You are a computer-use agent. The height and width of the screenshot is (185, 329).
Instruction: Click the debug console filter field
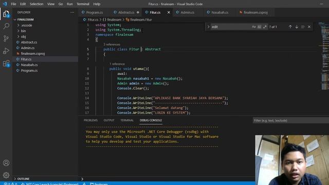coord(291,120)
